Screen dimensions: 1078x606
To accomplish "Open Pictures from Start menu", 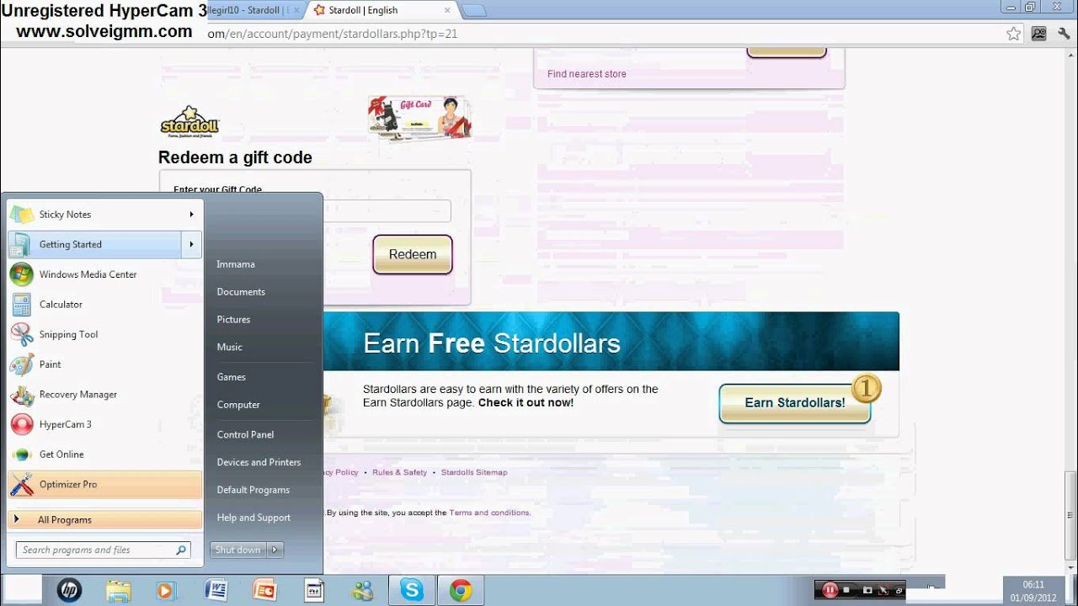I will [x=233, y=320].
